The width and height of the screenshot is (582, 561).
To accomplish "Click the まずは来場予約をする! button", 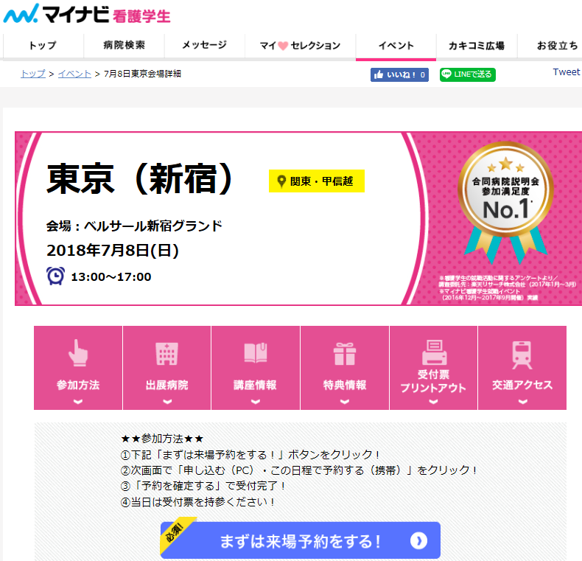I will point(301,540).
